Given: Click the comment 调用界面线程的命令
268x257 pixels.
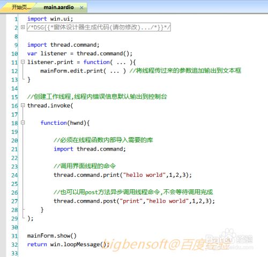Looking at the screenshot, I should pyautogui.click(x=85, y=166).
